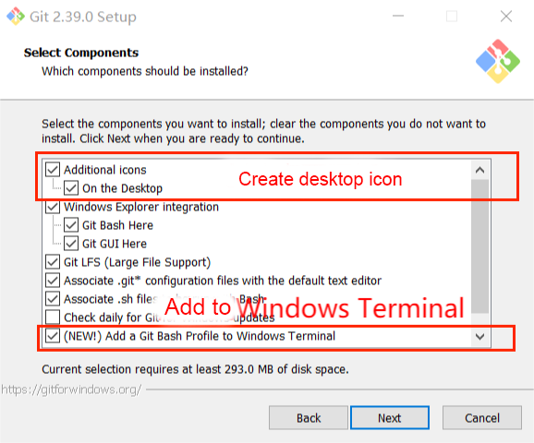534x443 pixels.
Task: Click the scroll up arrow in components list
Action: pos(480,170)
